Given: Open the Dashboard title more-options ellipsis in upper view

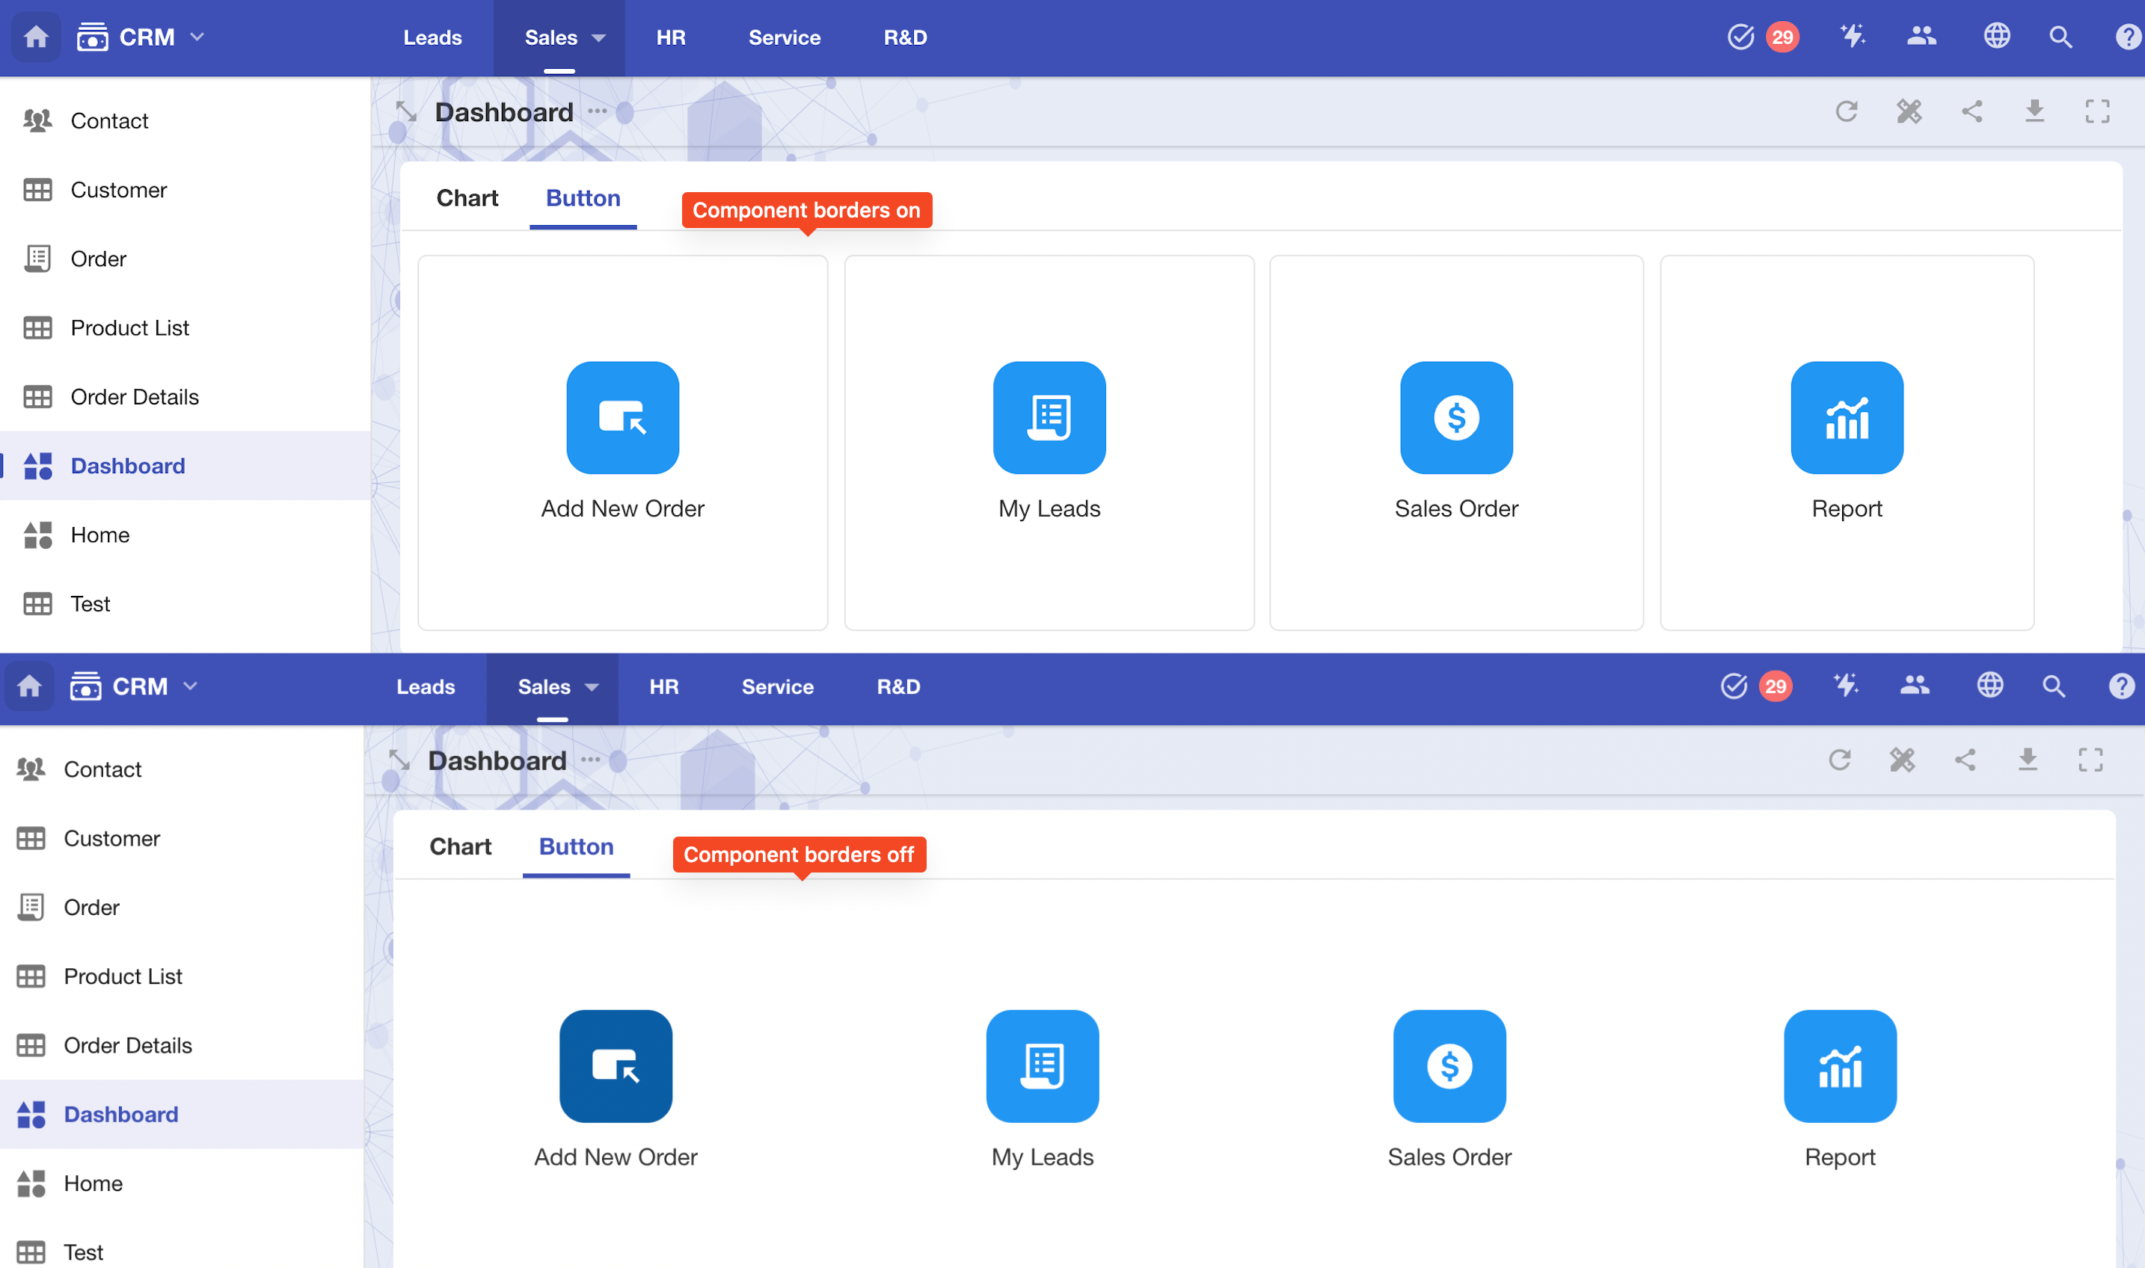Looking at the screenshot, I should pyautogui.click(x=598, y=111).
